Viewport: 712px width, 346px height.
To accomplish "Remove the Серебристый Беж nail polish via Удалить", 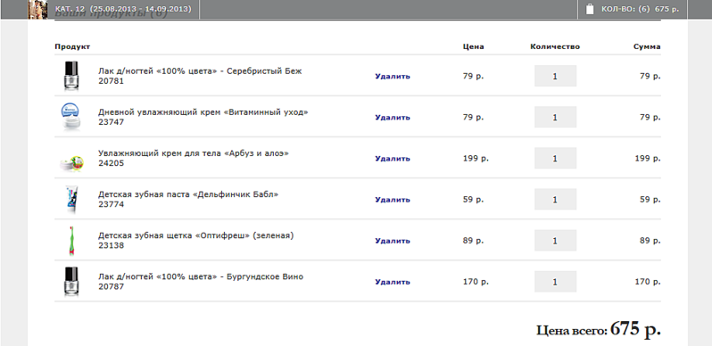I will 393,77.
